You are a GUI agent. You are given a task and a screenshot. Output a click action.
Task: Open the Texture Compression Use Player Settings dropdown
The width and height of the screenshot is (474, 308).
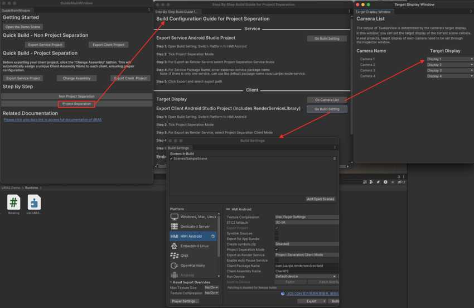click(307, 217)
